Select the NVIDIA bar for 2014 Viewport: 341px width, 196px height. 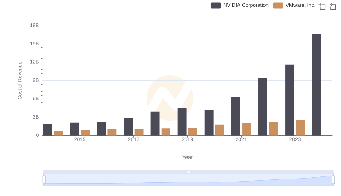48,130
